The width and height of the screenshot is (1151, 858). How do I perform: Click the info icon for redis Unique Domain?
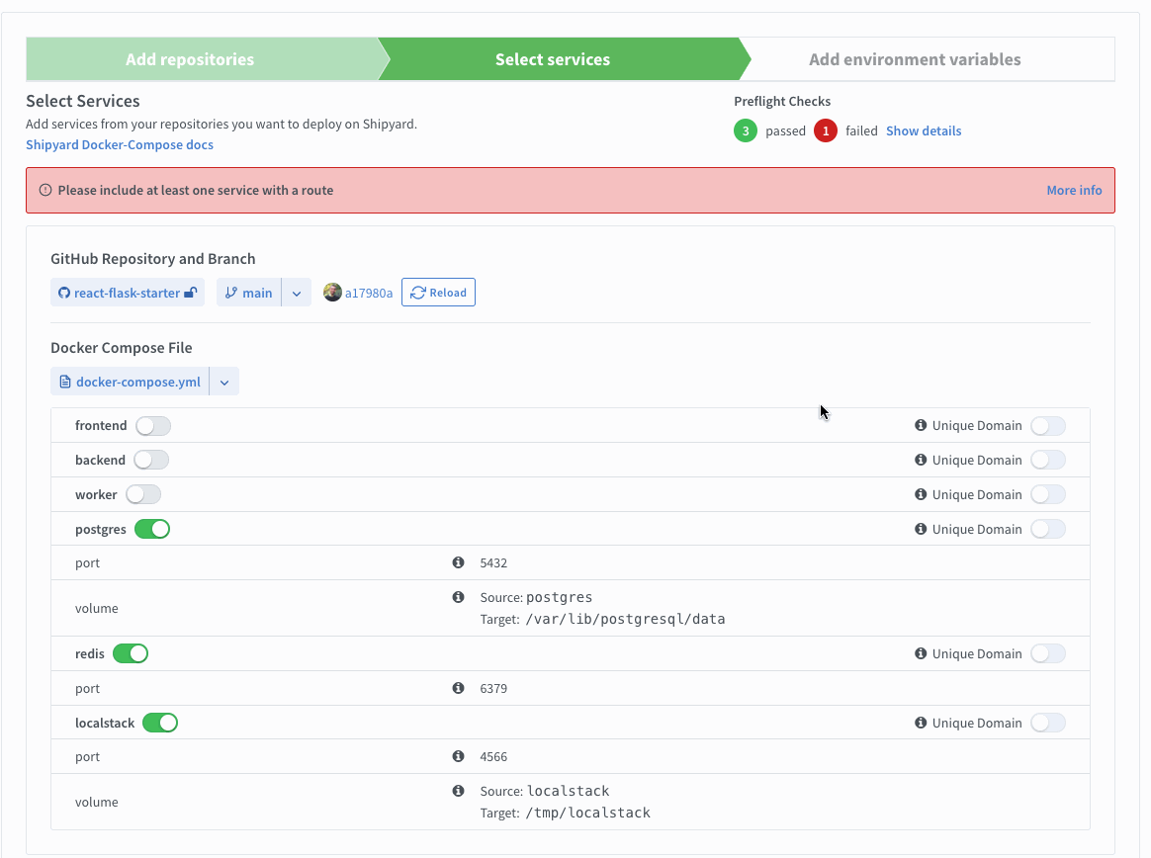921,653
